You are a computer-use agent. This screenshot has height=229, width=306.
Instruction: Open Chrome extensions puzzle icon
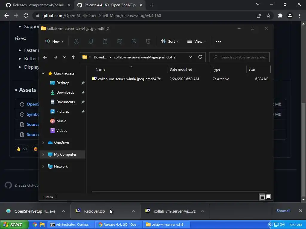pos(280,16)
